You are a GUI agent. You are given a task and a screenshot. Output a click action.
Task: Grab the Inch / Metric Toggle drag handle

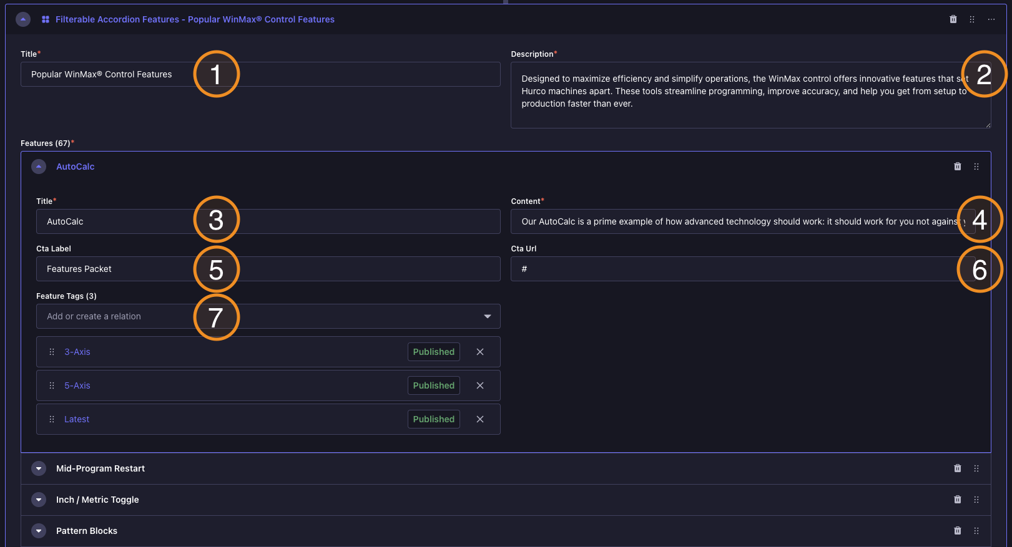(976, 500)
